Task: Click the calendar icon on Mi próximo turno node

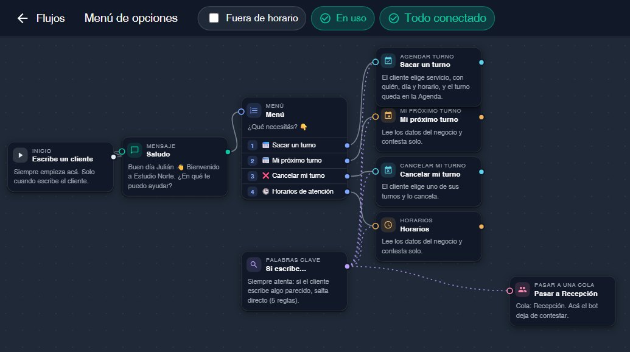Action: tap(388, 115)
